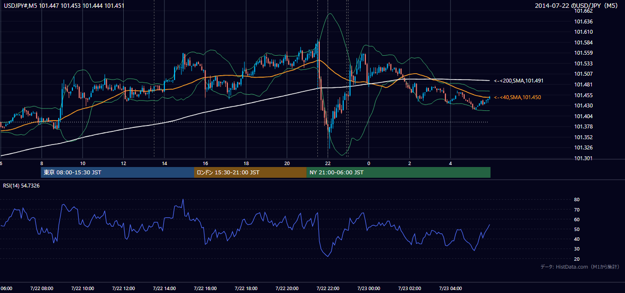Viewport: 625px width, 293px height.
Task: Click RSI scale value 50
Action: tap(577, 229)
